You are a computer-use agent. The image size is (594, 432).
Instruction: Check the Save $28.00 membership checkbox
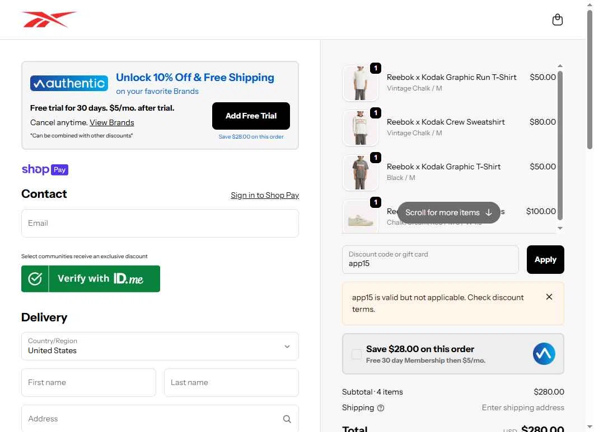[x=357, y=354]
